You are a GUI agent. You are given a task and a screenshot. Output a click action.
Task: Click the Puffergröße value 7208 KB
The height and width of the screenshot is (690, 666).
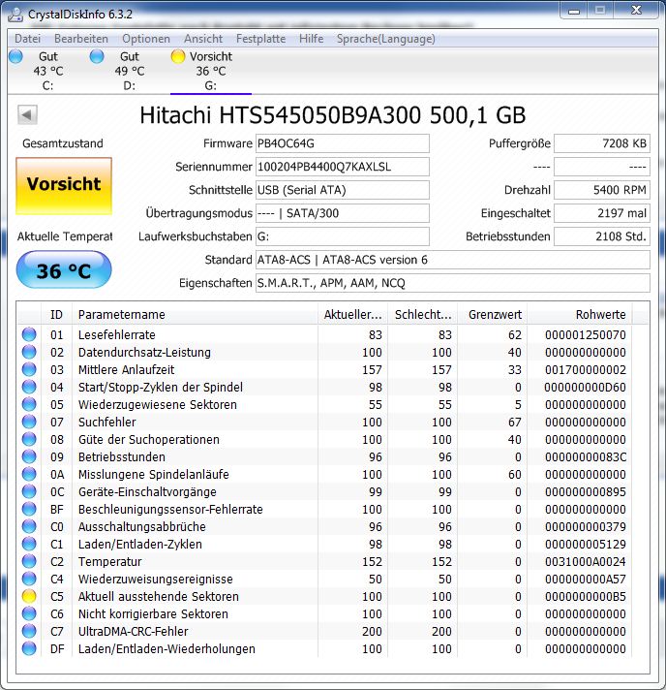pos(602,143)
